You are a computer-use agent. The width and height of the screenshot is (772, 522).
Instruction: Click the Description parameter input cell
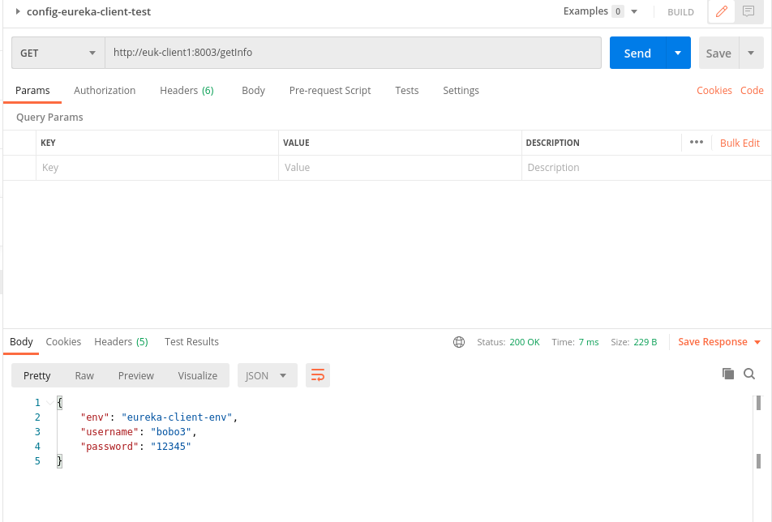click(x=646, y=168)
